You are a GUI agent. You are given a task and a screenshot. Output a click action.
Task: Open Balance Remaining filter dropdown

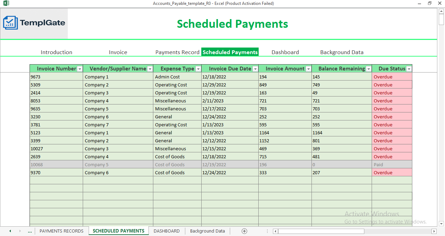tap(369, 69)
